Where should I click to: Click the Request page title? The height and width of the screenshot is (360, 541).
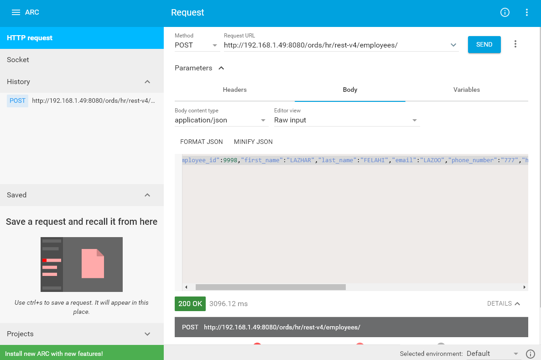(187, 13)
